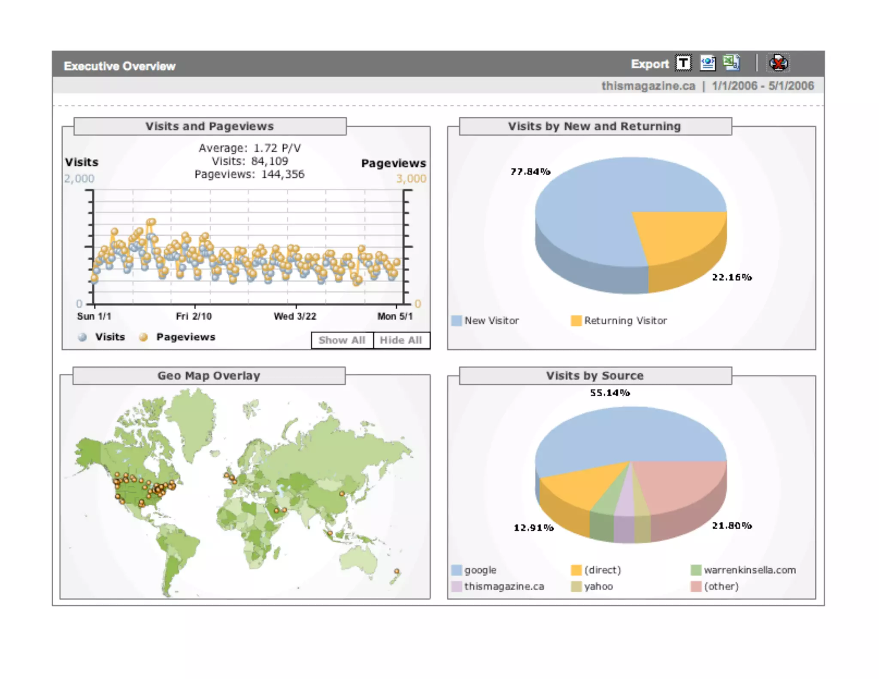This screenshot has height=679, width=879.
Task: Click the printer-friendly view icon
Action: (778, 63)
